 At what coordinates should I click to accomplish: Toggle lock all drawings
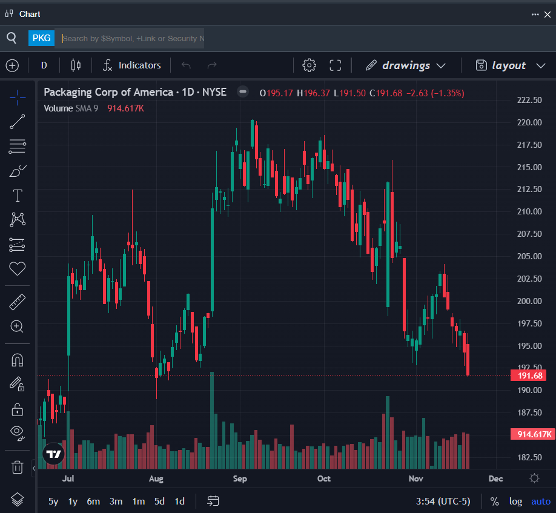(18, 409)
